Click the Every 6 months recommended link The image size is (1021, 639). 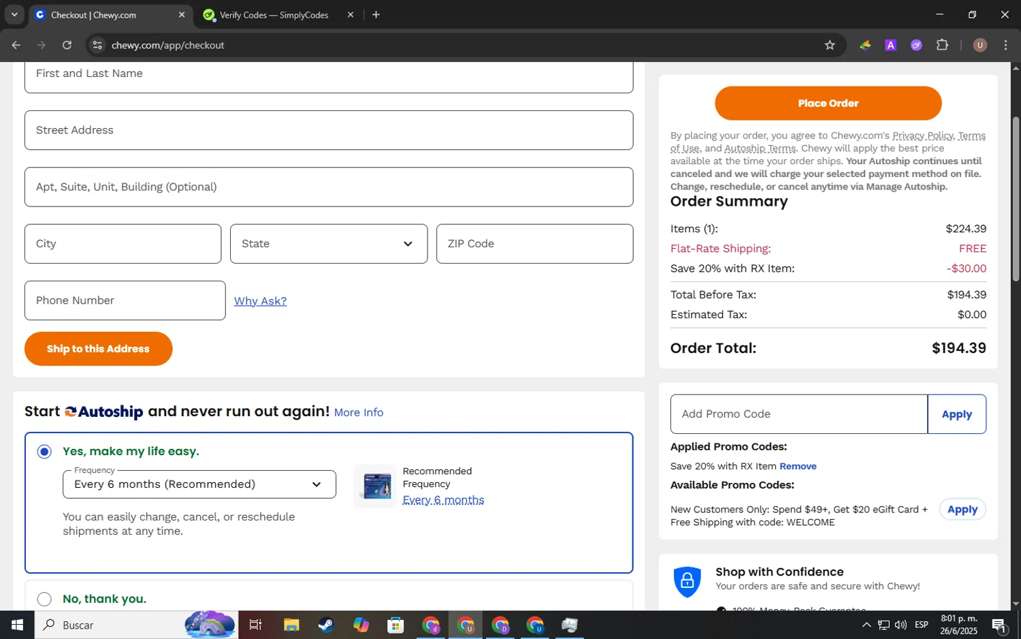coord(443,500)
